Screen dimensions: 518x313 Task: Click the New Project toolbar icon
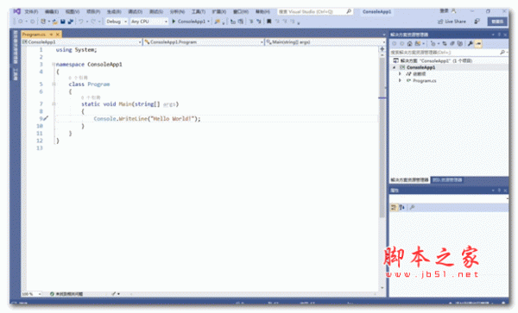tap(43, 22)
